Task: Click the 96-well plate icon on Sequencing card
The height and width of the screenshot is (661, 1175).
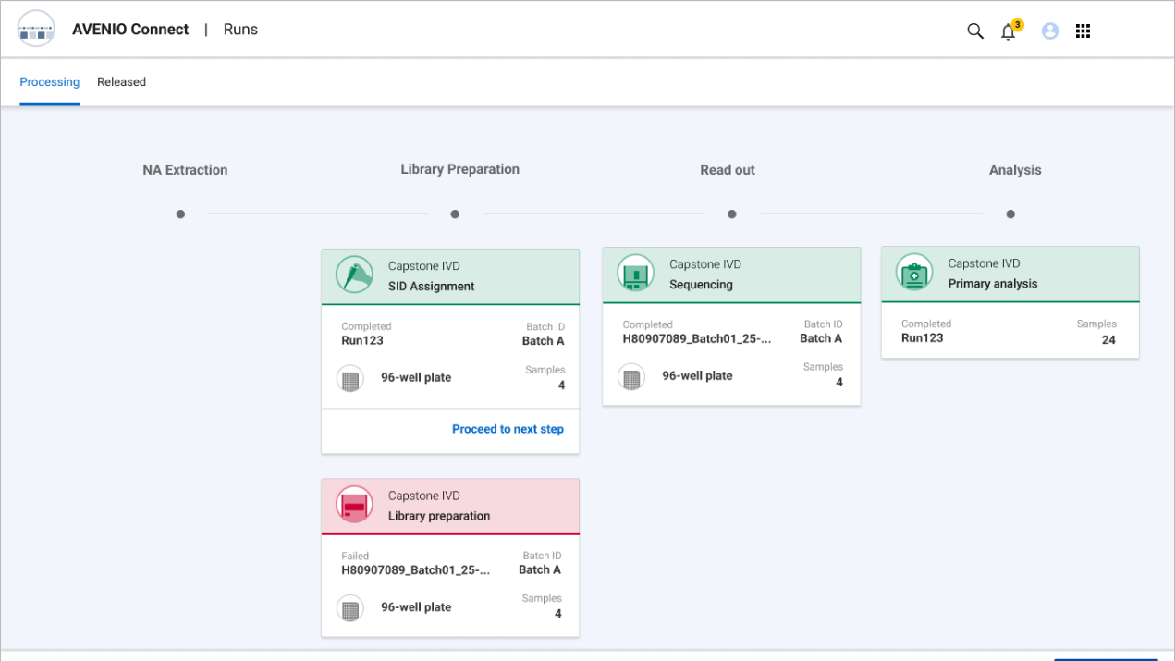Action: click(631, 376)
